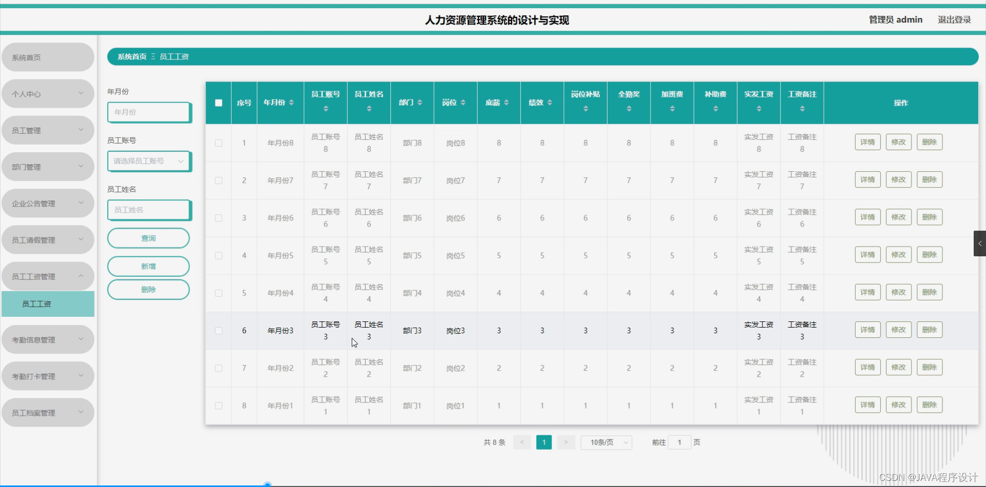
Task: Check the row with 年月份5
Action: 219,255
